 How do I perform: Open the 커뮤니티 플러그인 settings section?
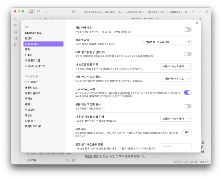[43, 66]
